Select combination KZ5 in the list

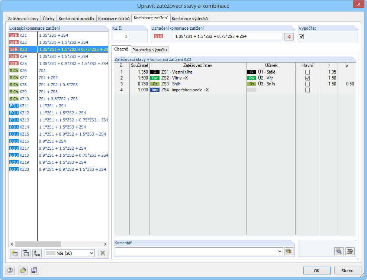coord(58,64)
